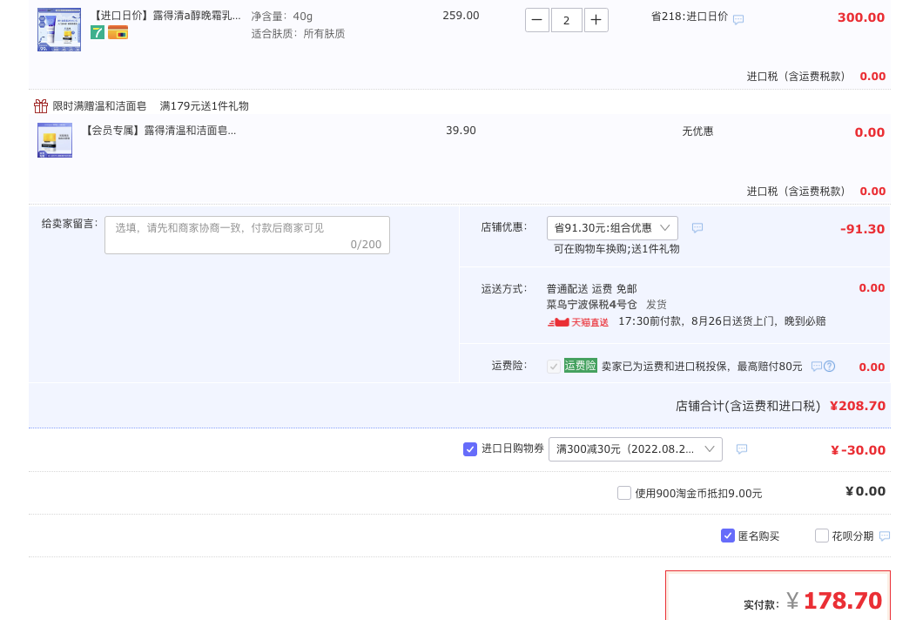
Task: Click the shipping insurance comment icon
Action: click(x=817, y=367)
